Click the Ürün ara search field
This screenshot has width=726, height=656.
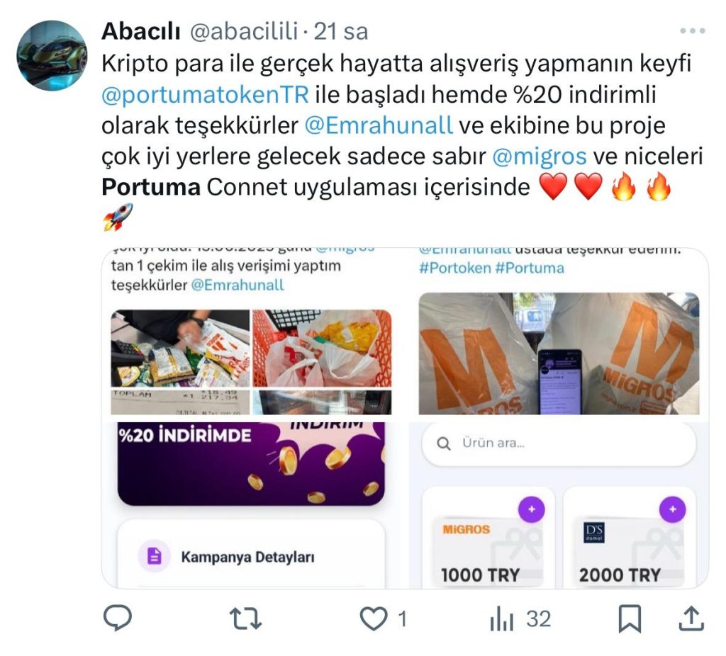[559, 443]
